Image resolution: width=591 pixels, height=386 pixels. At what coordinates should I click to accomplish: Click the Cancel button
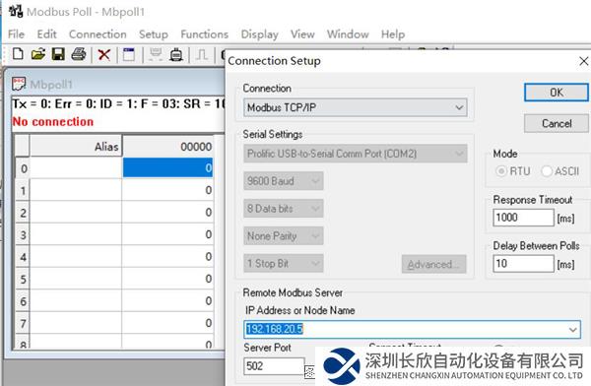557,123
